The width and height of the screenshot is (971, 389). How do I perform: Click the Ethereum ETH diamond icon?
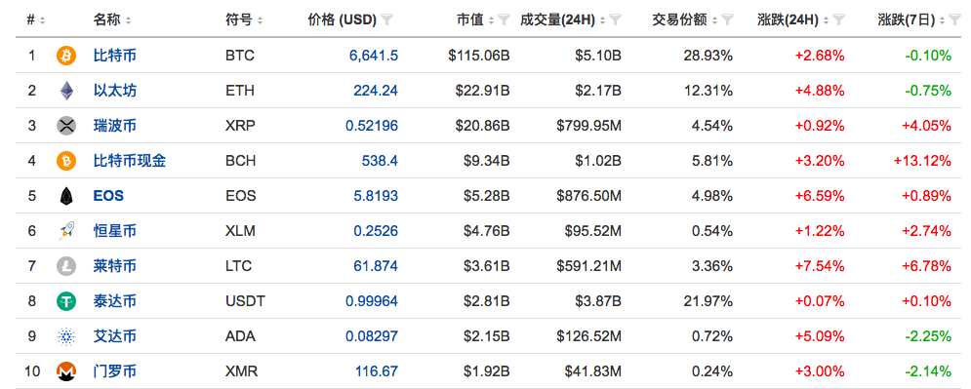tap(65, 91)
